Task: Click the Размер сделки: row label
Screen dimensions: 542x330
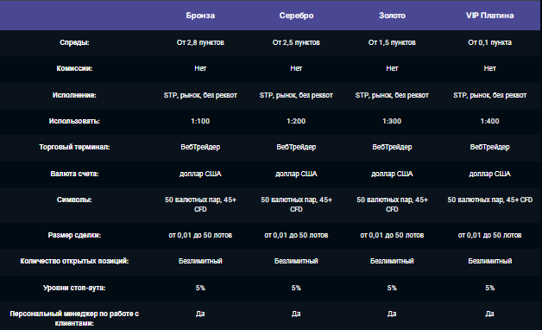Action: (74, 235)
